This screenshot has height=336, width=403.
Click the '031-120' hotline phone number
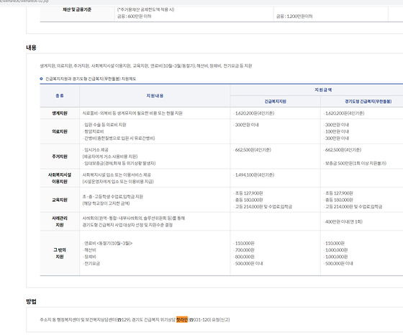click(x=201, y=319)
